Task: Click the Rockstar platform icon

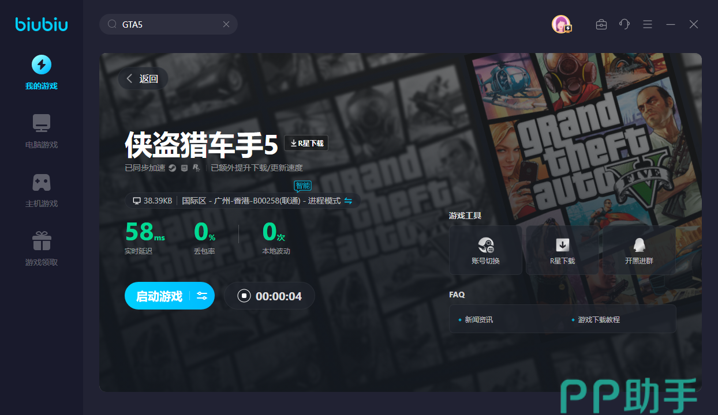Action: [x=197, y=168]
